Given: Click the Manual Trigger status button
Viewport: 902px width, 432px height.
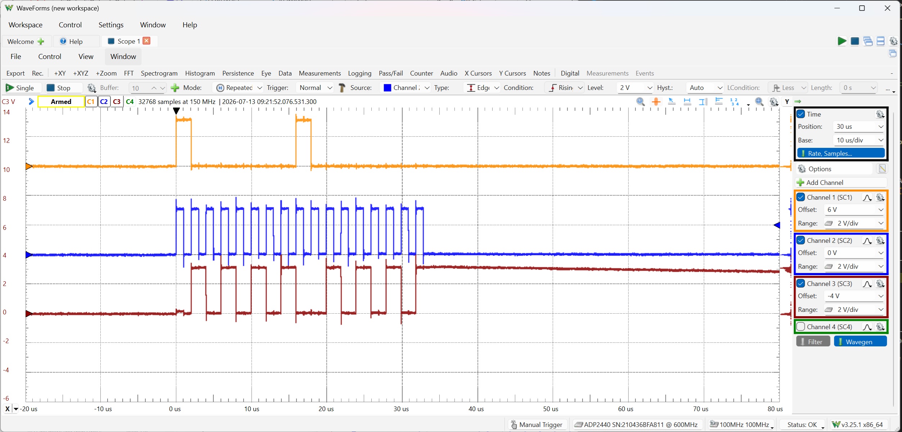Looking at the screenshot, I should (536, 425).
